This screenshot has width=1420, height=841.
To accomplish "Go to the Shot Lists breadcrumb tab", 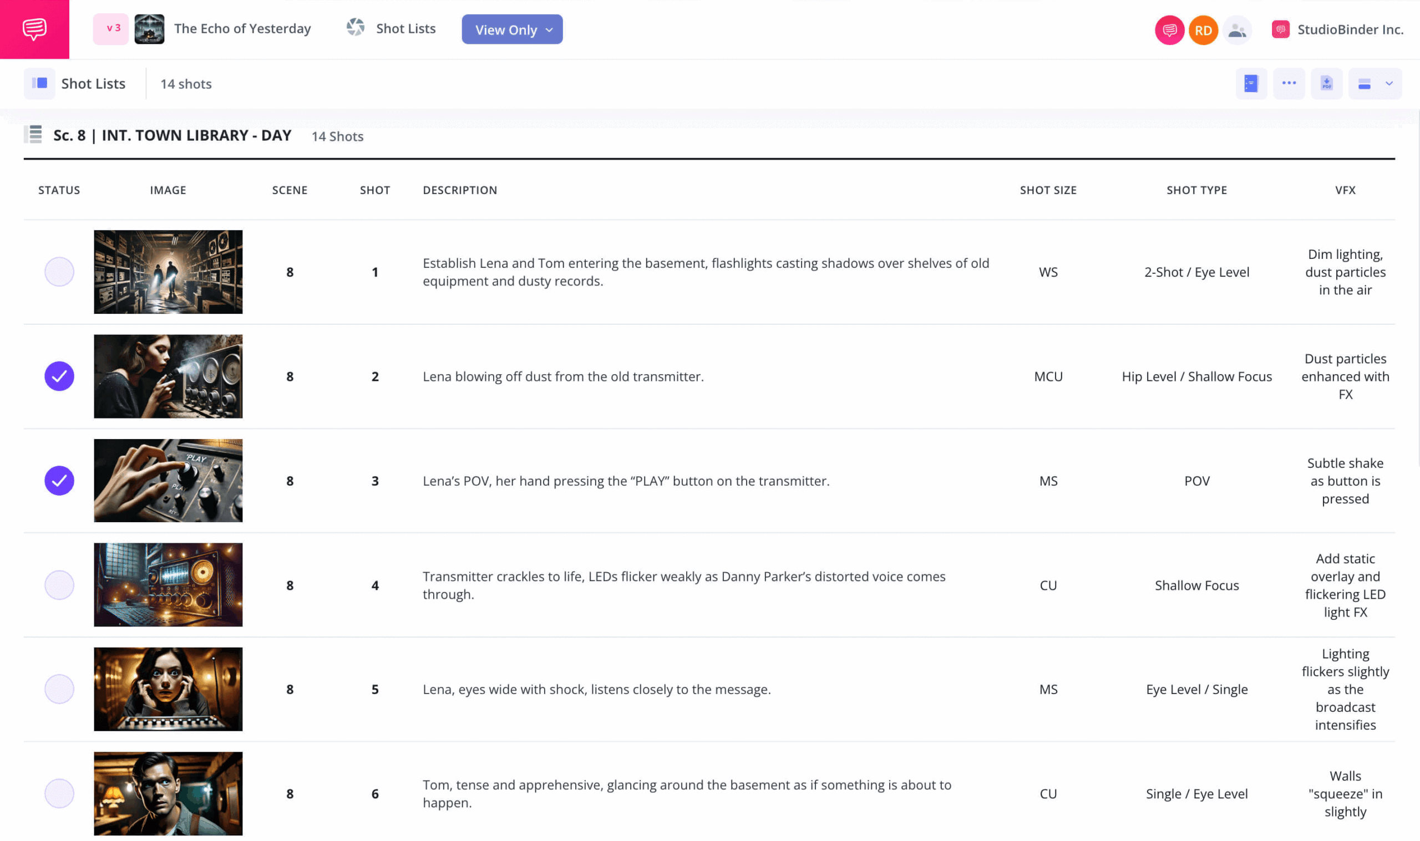I will [405, 29].
